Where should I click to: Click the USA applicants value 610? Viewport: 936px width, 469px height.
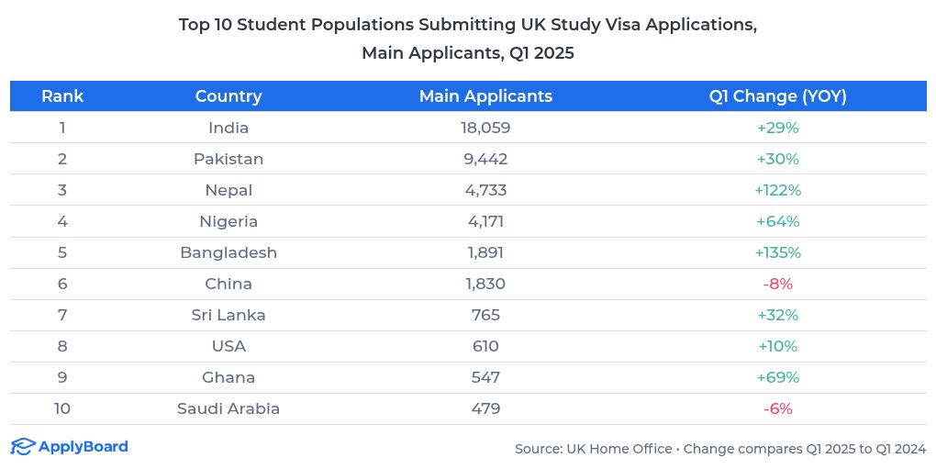(x=485, y=346)
